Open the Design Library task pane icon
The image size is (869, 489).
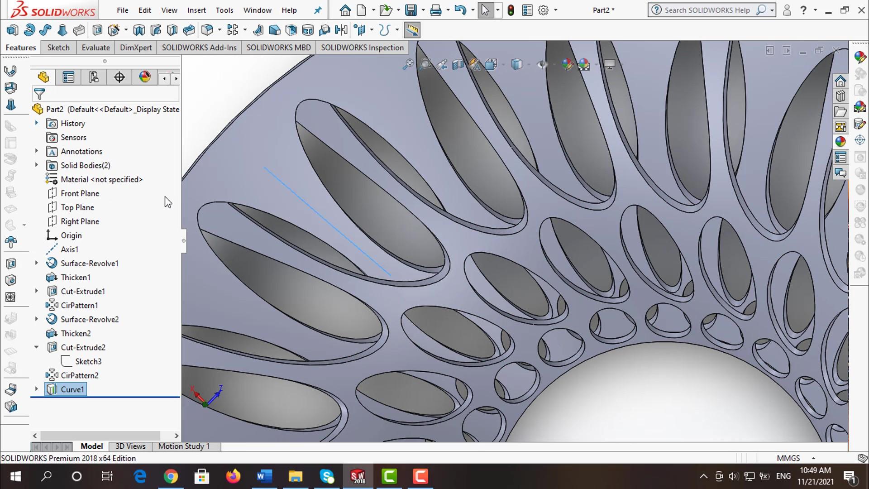coord(840,96)
